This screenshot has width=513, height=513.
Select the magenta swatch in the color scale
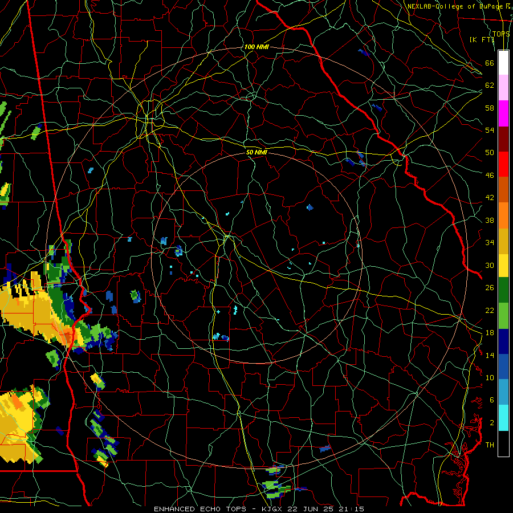503,113
